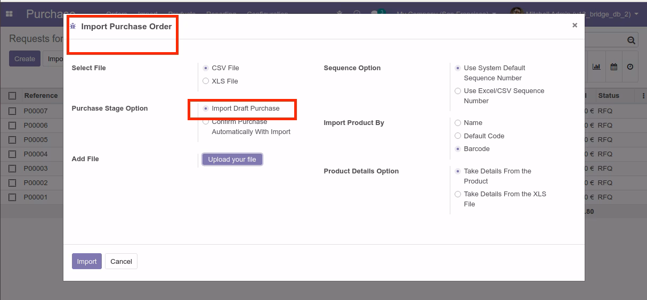
Task: Switch to calendar view icon
Action: (x=613, y=66)
